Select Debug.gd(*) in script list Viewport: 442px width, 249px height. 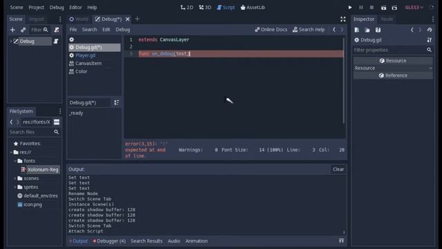94,47
